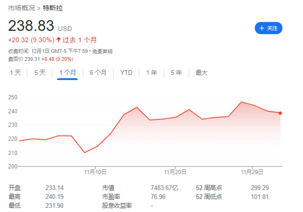Click the 250 y-axis label

click(13, 97)
